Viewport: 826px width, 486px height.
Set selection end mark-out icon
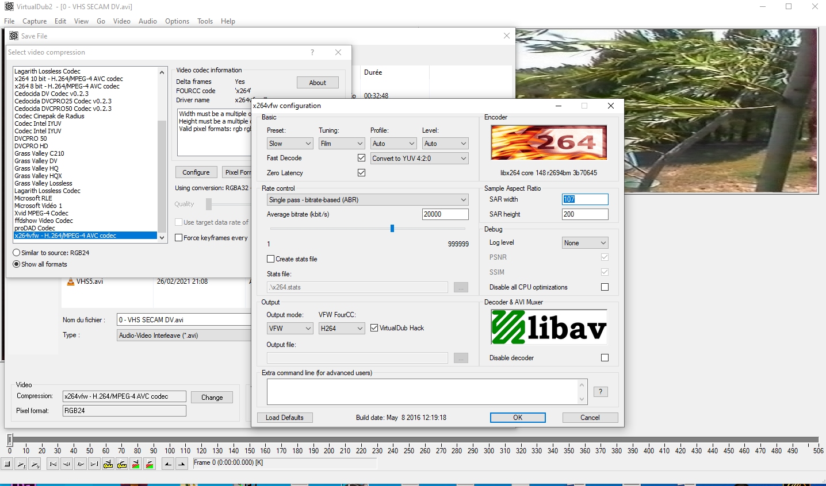click(182, 464)
